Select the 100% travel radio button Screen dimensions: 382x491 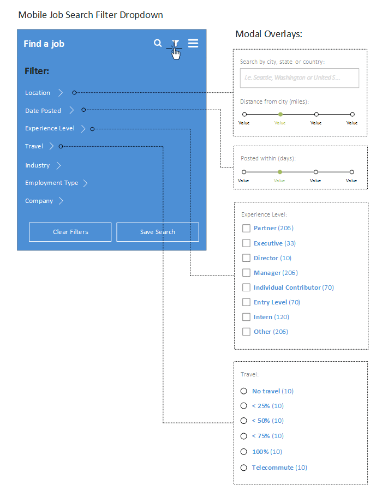click(243, 452)
